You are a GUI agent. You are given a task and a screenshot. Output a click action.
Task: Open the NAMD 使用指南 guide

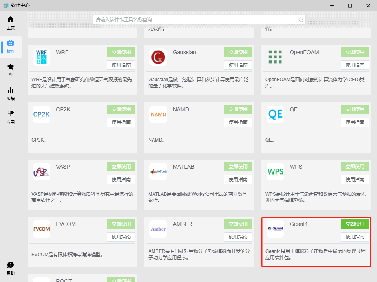[238, 122]
